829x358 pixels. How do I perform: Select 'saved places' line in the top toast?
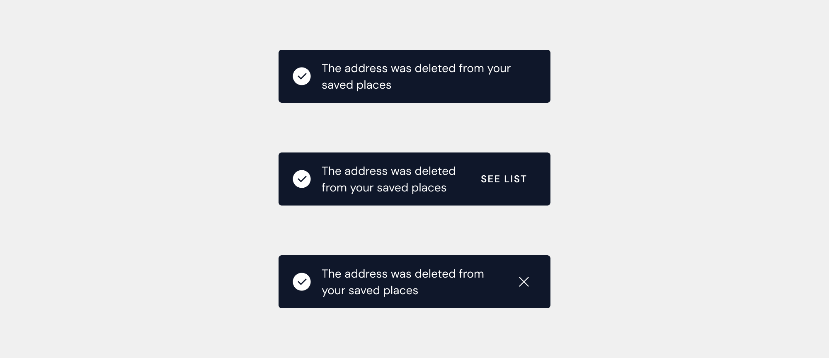356,85
